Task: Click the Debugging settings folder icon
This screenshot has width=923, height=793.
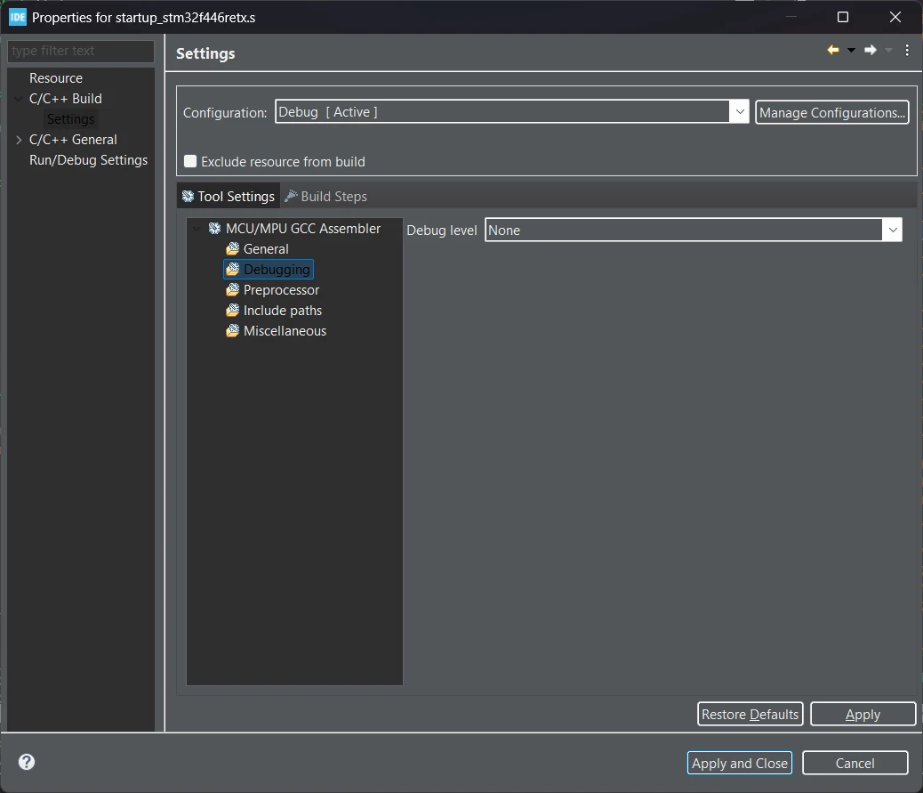Action: pos(232,270)
